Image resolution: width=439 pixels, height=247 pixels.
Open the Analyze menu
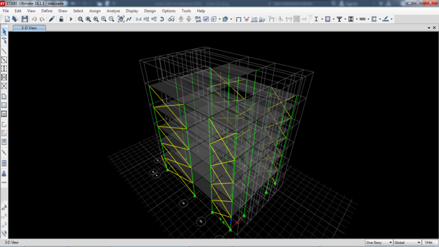coord(113,11)
